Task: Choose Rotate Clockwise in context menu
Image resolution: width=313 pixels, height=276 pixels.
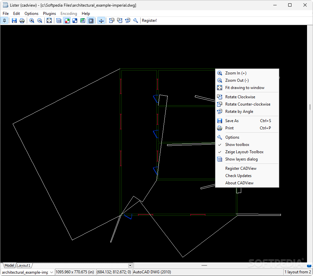Action: (247, 97)
